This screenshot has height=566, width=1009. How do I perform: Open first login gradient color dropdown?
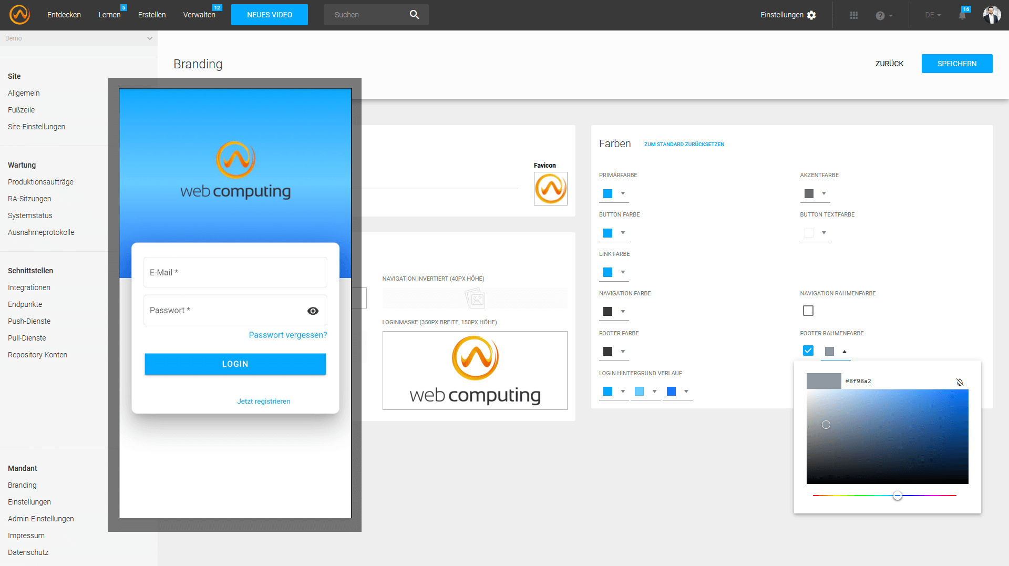click(x=623, y=392)
